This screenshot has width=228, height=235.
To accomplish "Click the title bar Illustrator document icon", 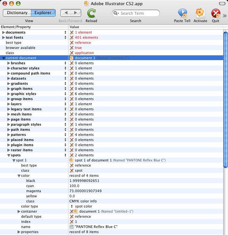I will (86, 4).
